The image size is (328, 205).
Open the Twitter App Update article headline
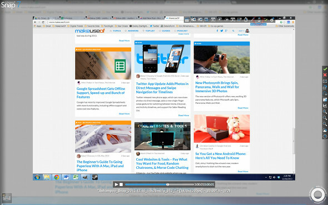point(162,88)
